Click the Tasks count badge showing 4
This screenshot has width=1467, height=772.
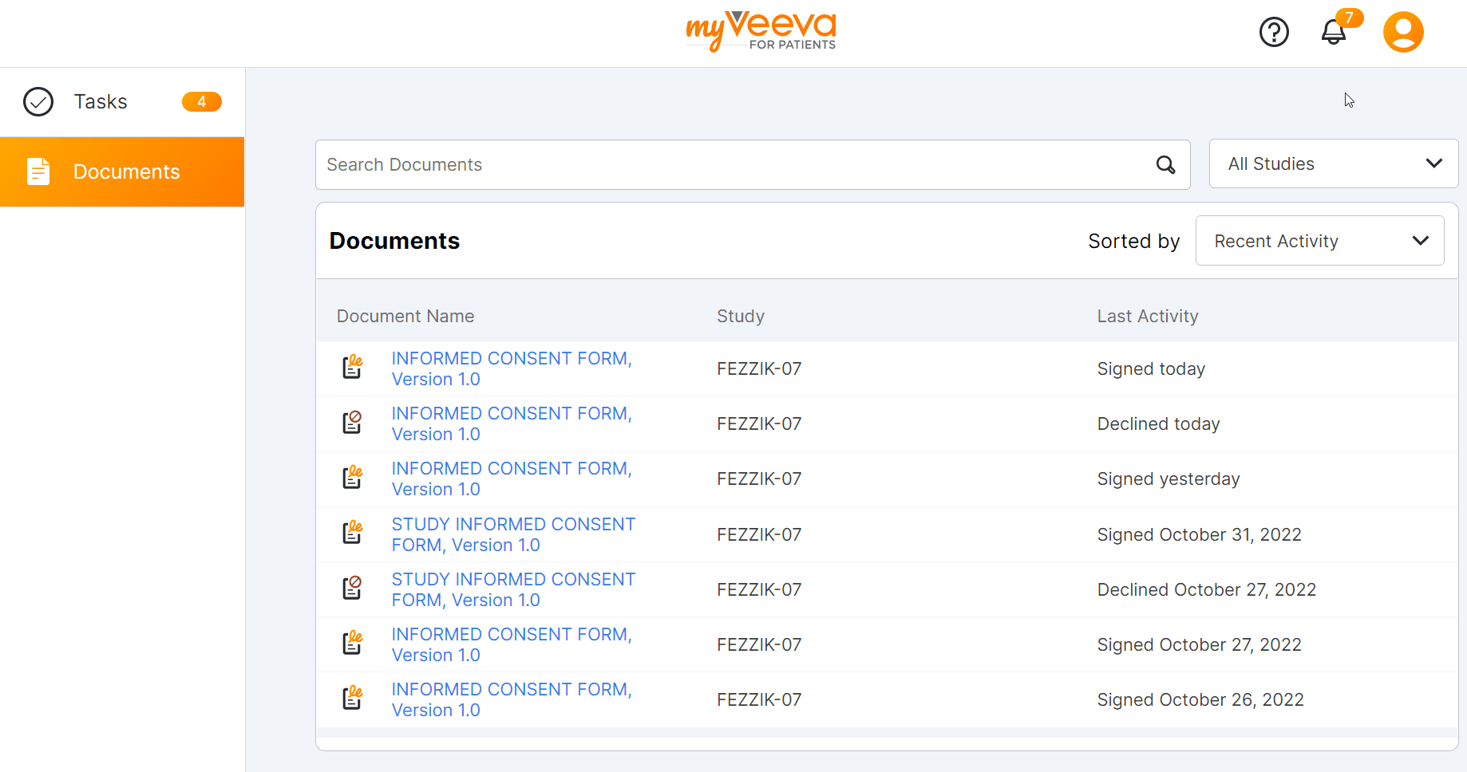(x=201, y=102)
